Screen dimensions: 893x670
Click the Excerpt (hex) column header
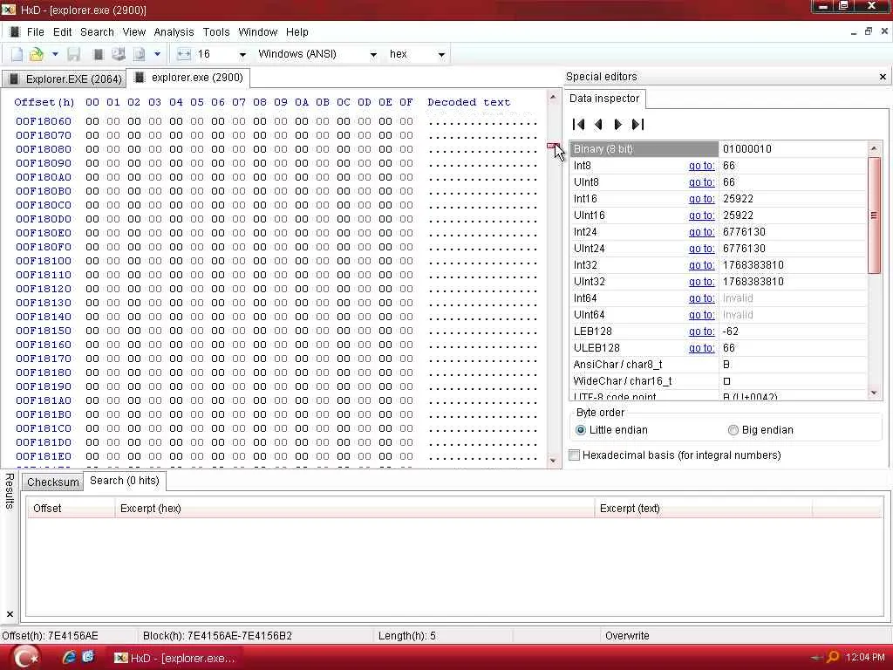click(x=354, y=509)
